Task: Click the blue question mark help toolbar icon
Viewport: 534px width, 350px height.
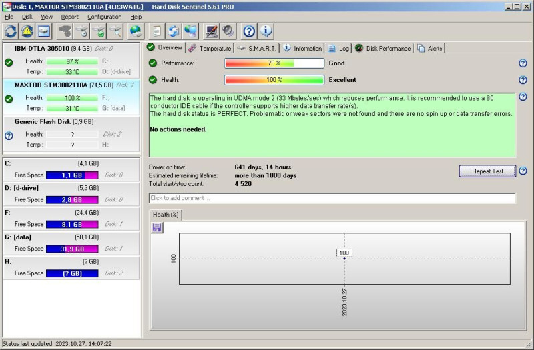Action: click(249, 31)
